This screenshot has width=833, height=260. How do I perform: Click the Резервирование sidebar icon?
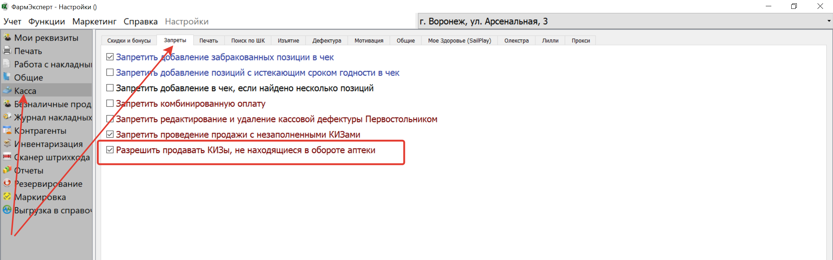(x=7, y=183)
